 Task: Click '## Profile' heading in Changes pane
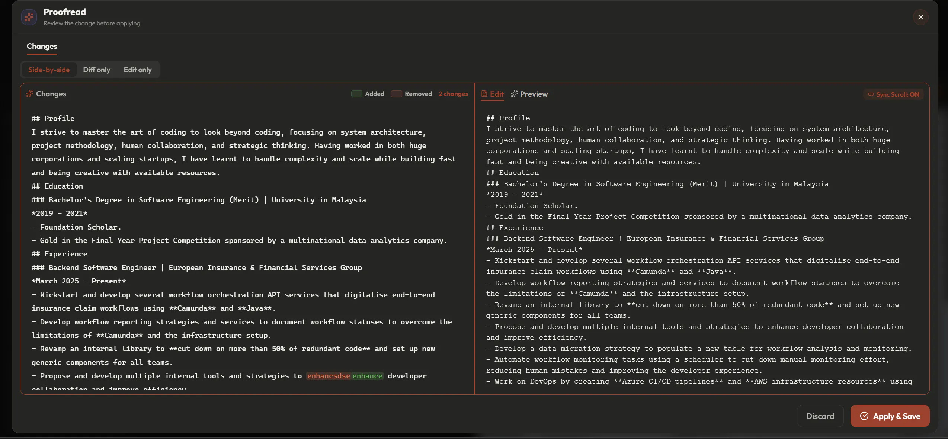[53, 118]
